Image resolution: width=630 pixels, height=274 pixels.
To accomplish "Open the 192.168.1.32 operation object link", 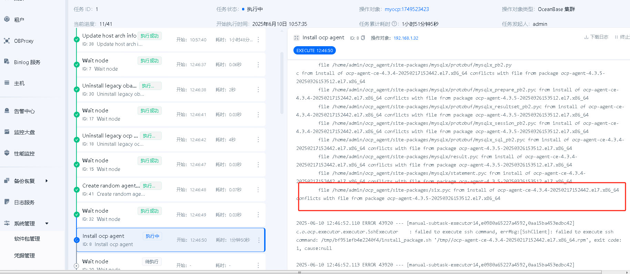I will [x=406, y=38].
